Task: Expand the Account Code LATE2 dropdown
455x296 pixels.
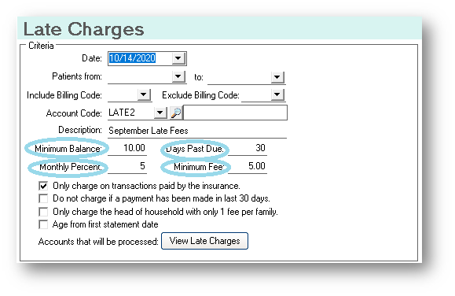Action: (x=160, y=113)
